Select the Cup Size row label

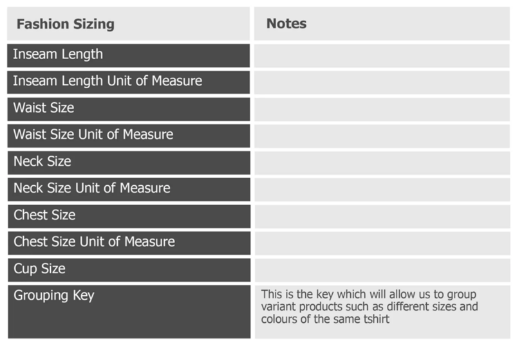[x=129, y=270]
